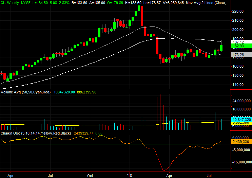Click the volume value V=6,259,845
The image size is (252, 178).
click(173, 3)
